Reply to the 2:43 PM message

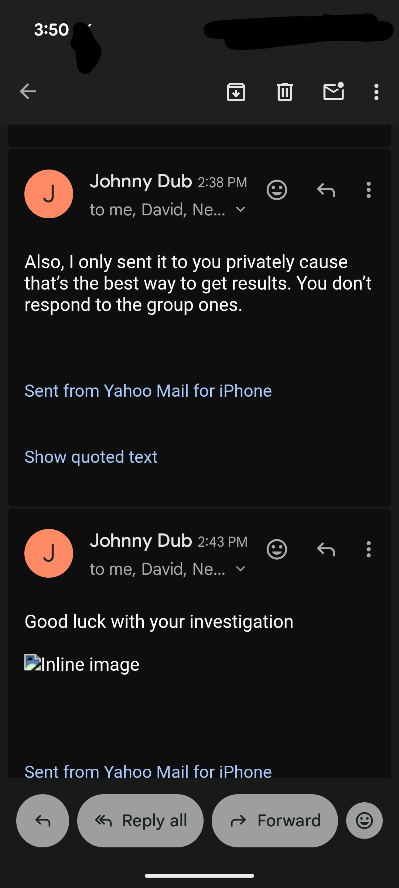click(326, 549)
